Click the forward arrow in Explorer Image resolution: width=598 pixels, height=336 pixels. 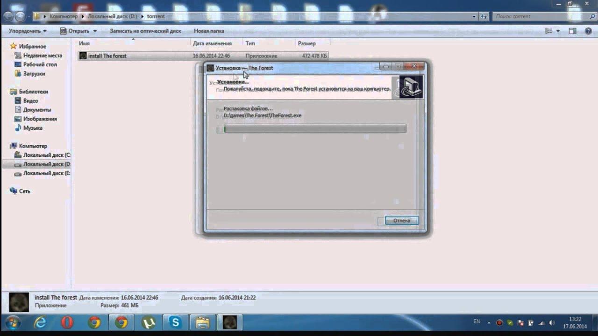(21, 16)
